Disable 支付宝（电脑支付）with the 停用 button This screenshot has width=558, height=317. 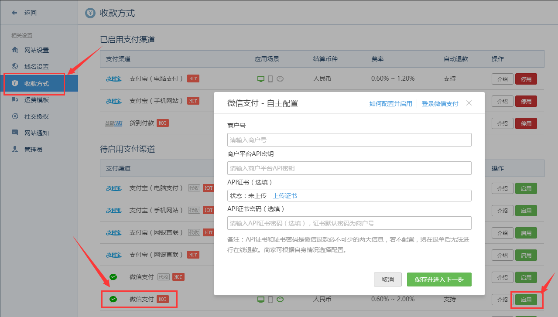(526, 78)
